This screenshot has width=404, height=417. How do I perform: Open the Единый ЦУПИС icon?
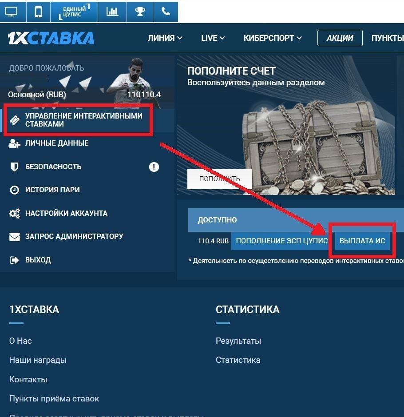74,12
